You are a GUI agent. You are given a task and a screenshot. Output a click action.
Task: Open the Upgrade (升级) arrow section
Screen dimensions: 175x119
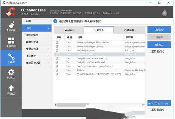pos(11,90)
